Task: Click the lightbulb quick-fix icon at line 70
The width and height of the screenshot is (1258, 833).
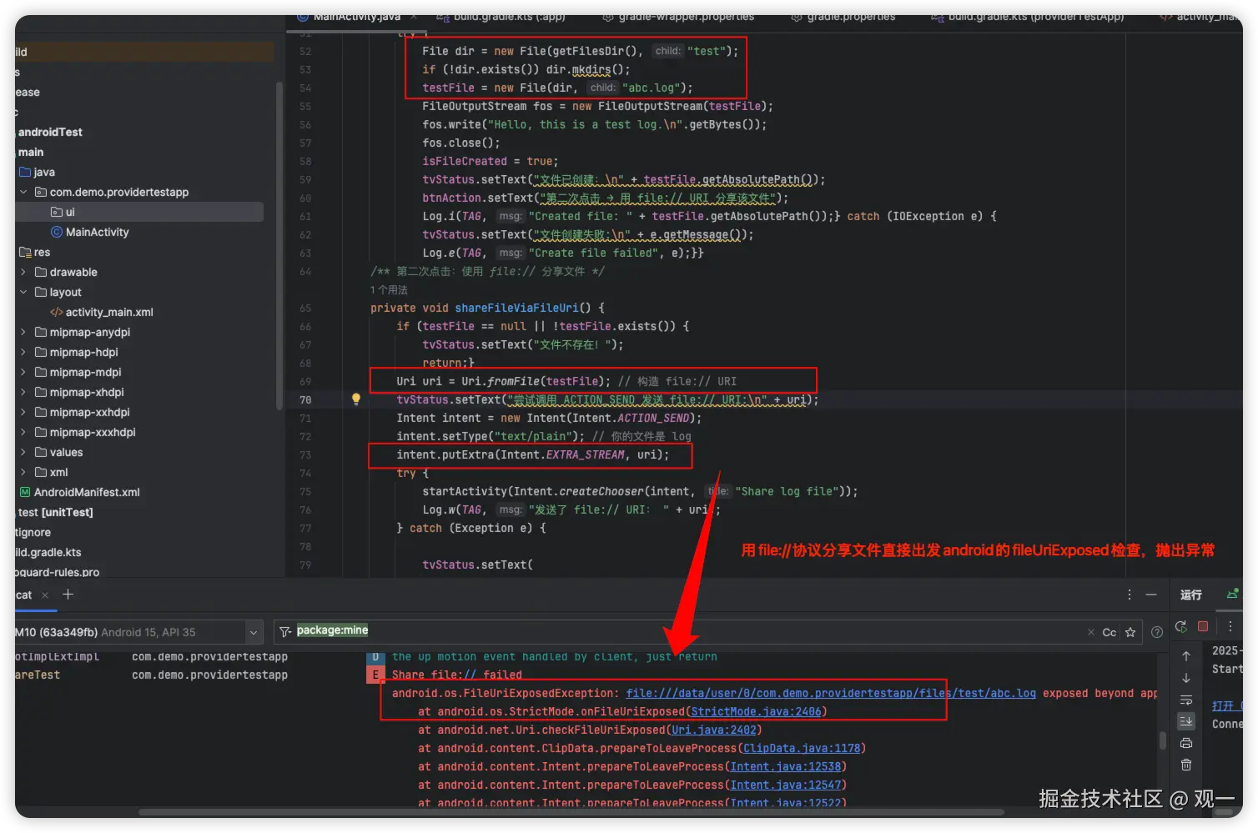Action: pyautogui.click(x=356, y=399)
